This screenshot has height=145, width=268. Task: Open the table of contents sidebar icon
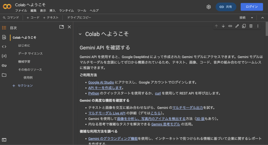coord(4,28)
